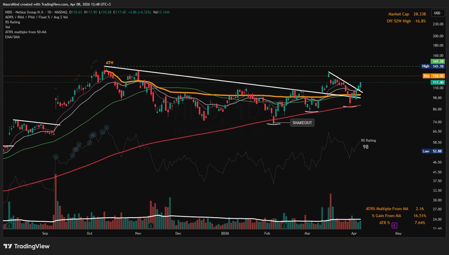Select the SHAKEOUT annotation label

coord(302,123)
